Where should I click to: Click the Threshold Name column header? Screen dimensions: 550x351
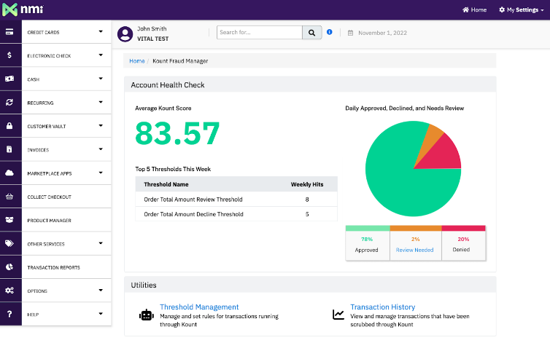166,184
